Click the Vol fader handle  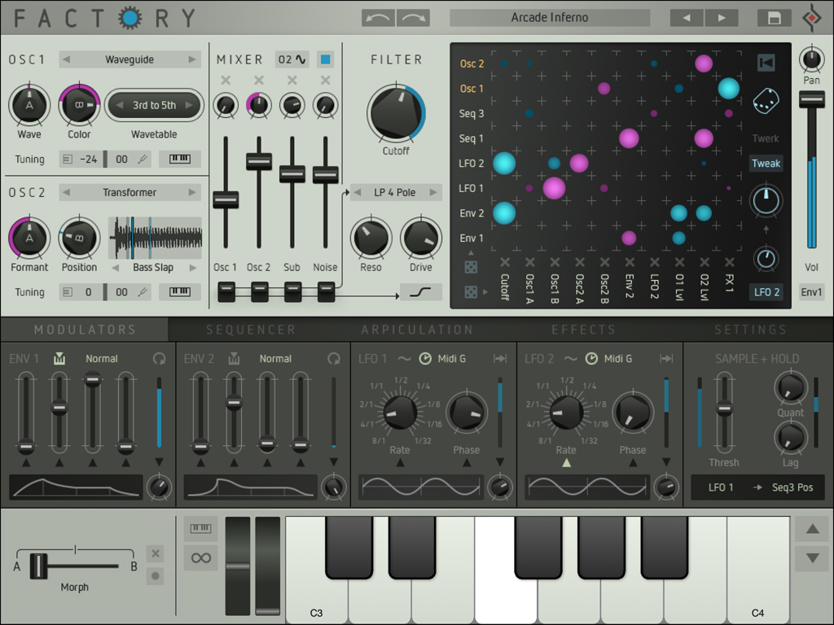coord(812,98)
